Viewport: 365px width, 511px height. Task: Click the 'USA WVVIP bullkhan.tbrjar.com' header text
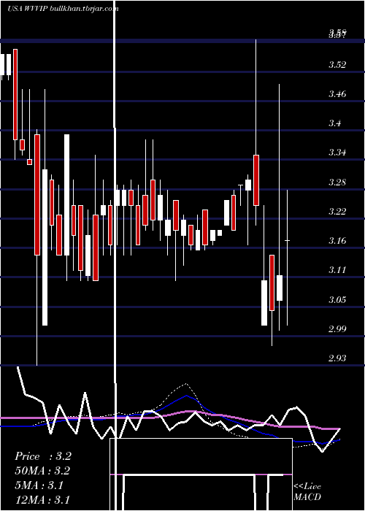[63, 9]
